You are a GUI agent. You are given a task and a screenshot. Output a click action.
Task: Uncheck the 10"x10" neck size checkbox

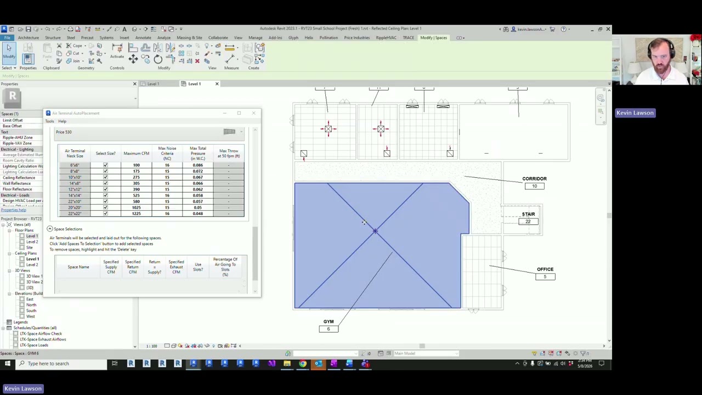[x=105, y=177]
